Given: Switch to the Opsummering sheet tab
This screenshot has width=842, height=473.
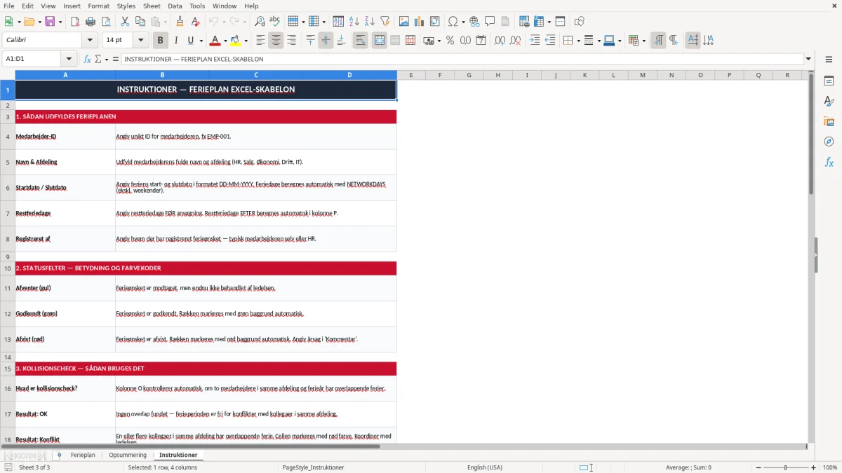Looking at the screenshot, I should click(x=128, y=455).
